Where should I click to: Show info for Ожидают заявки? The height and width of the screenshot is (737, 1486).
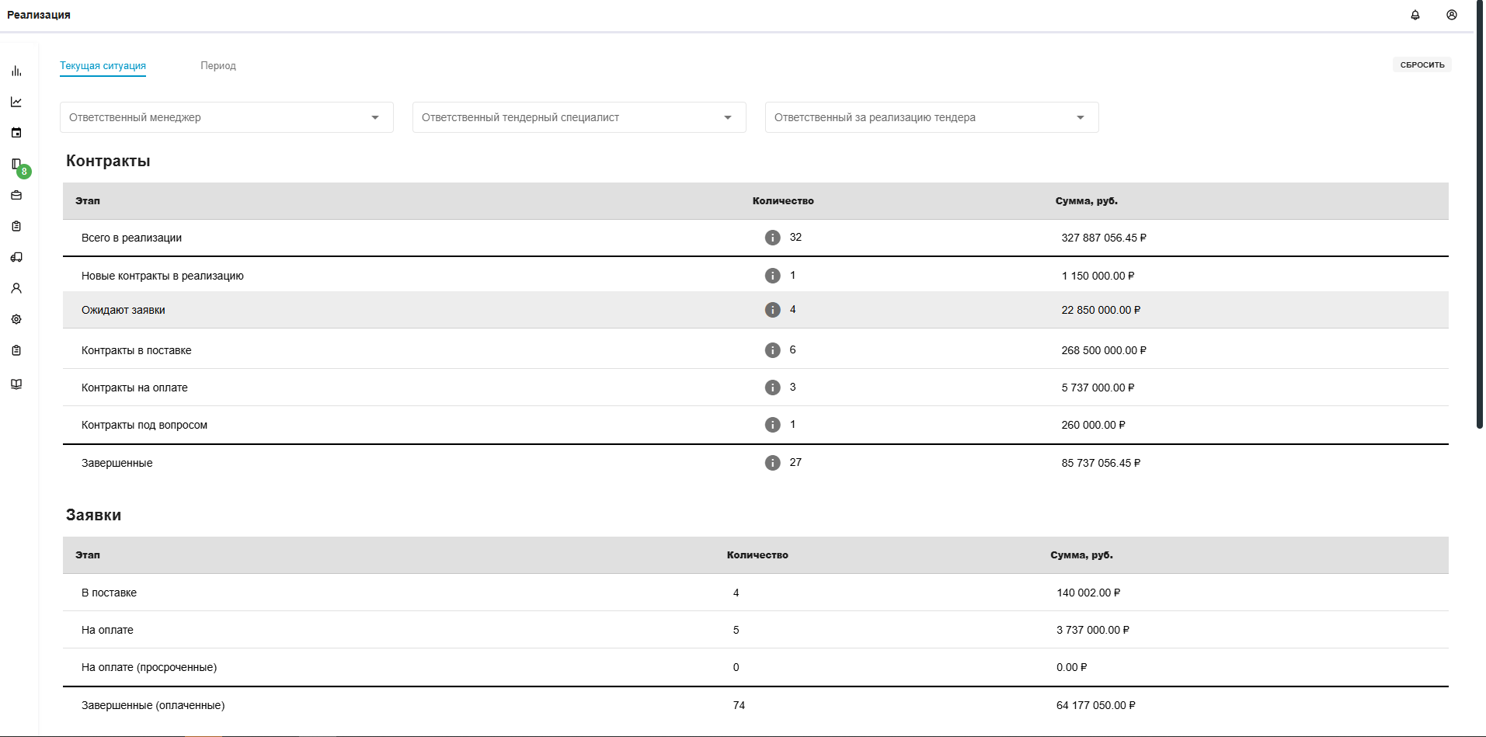(772, 310)
